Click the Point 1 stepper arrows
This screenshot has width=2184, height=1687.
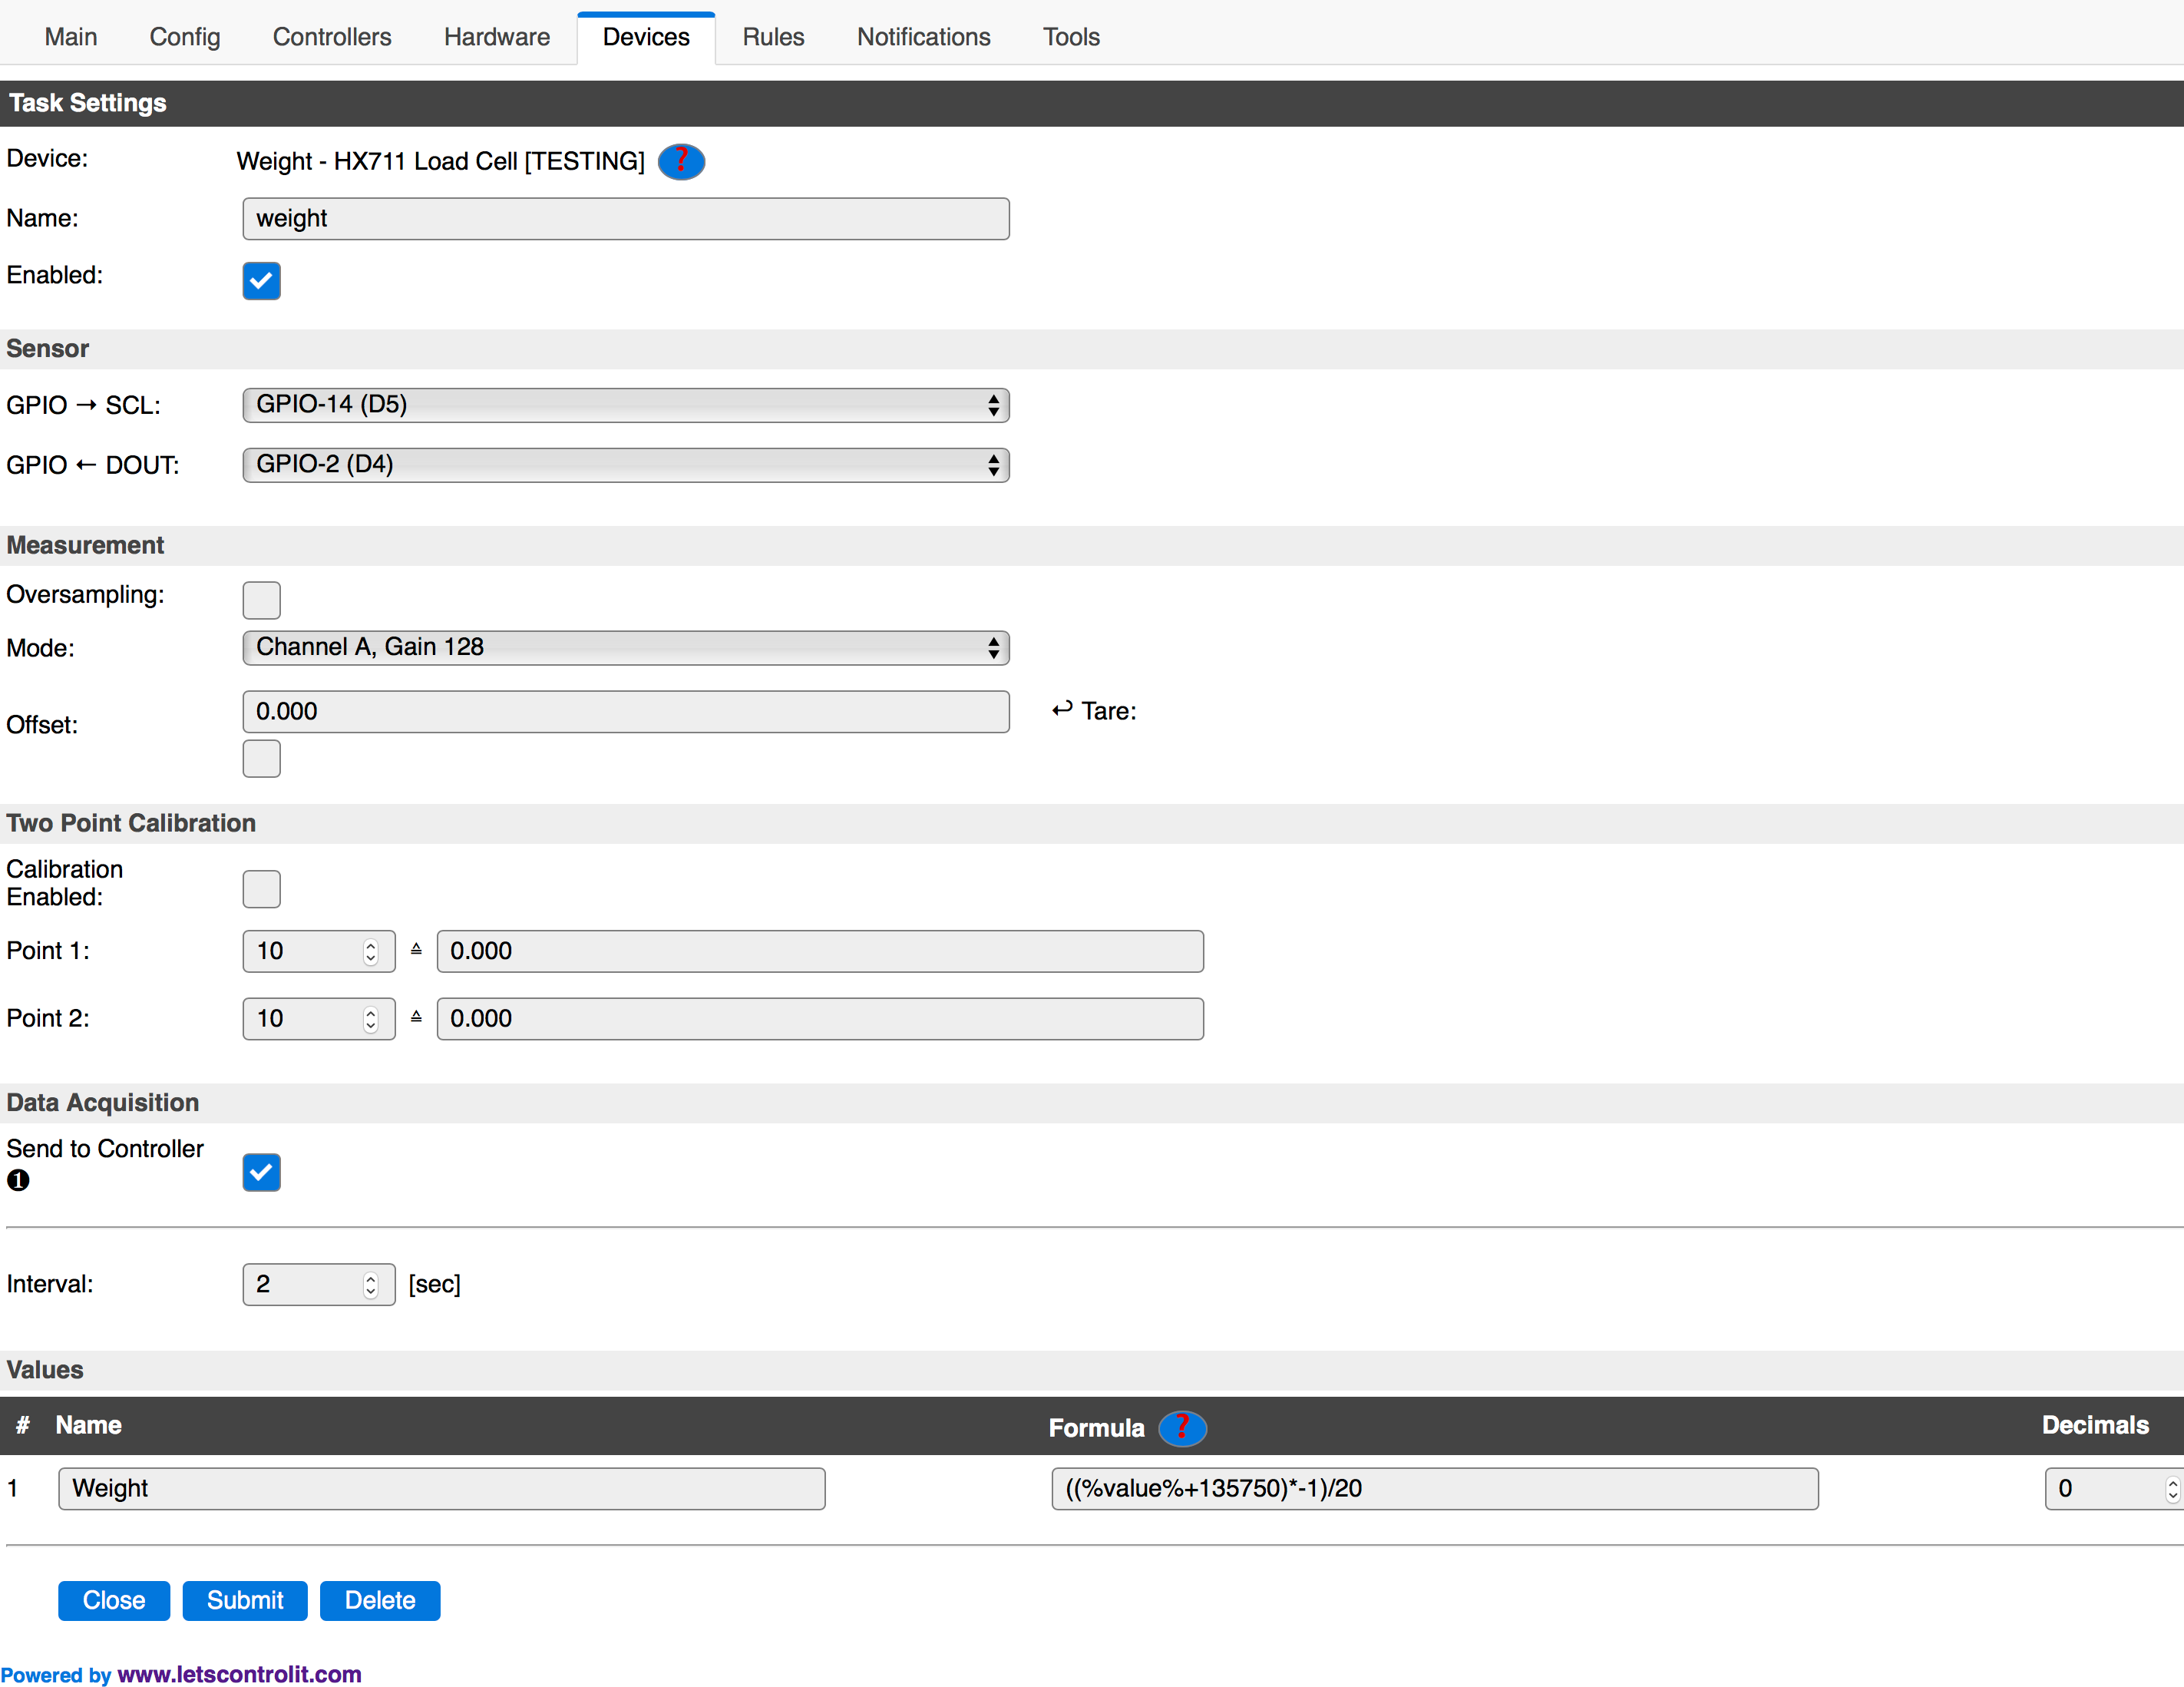(x=371, y=951)
